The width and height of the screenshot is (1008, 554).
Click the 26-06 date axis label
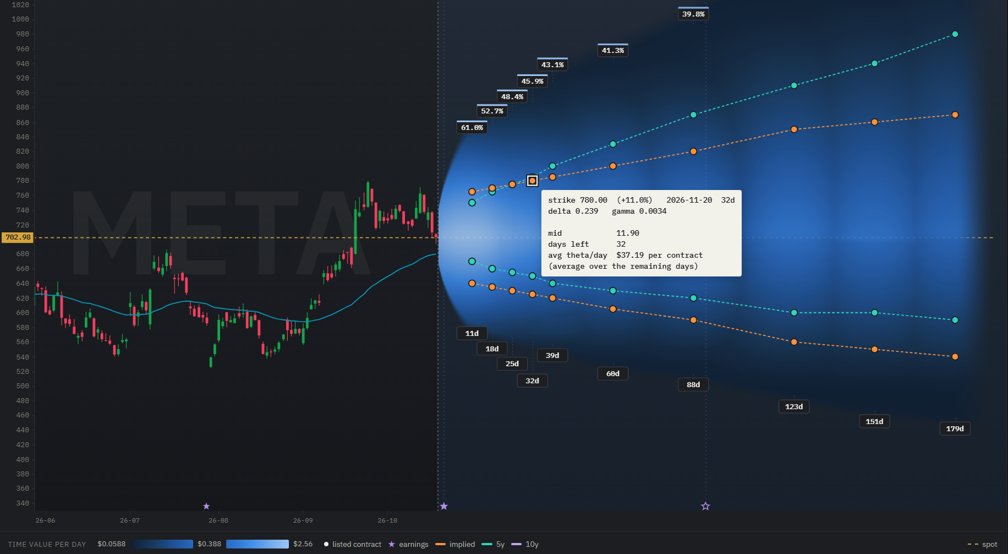click(x=45, y=520)
